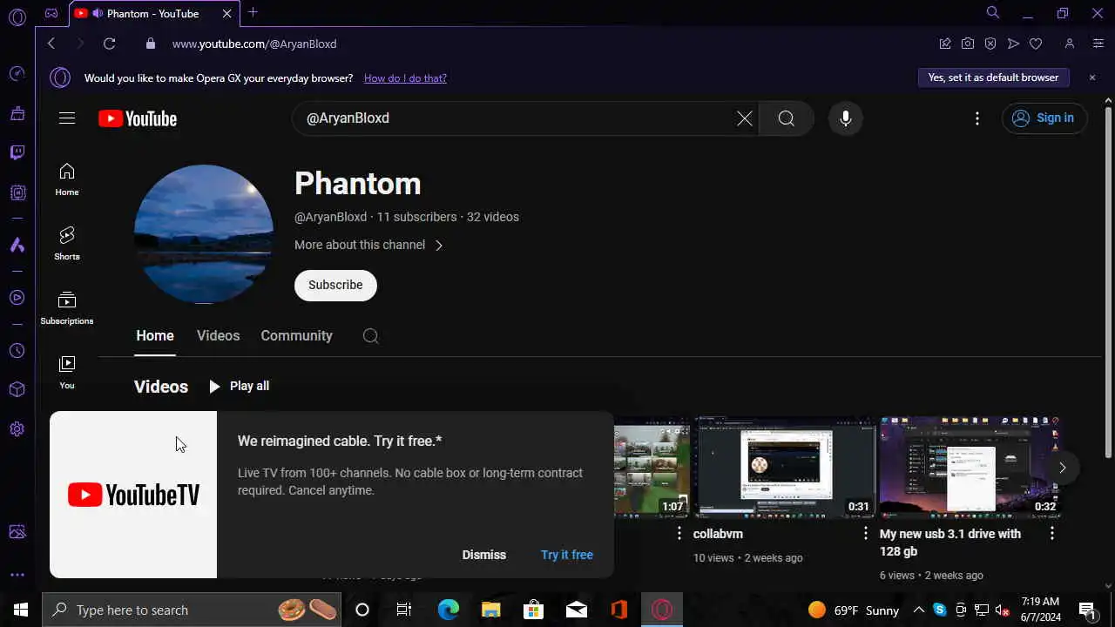
Task: Open YouTube three-dot settings menu
Action: (977, 118)
